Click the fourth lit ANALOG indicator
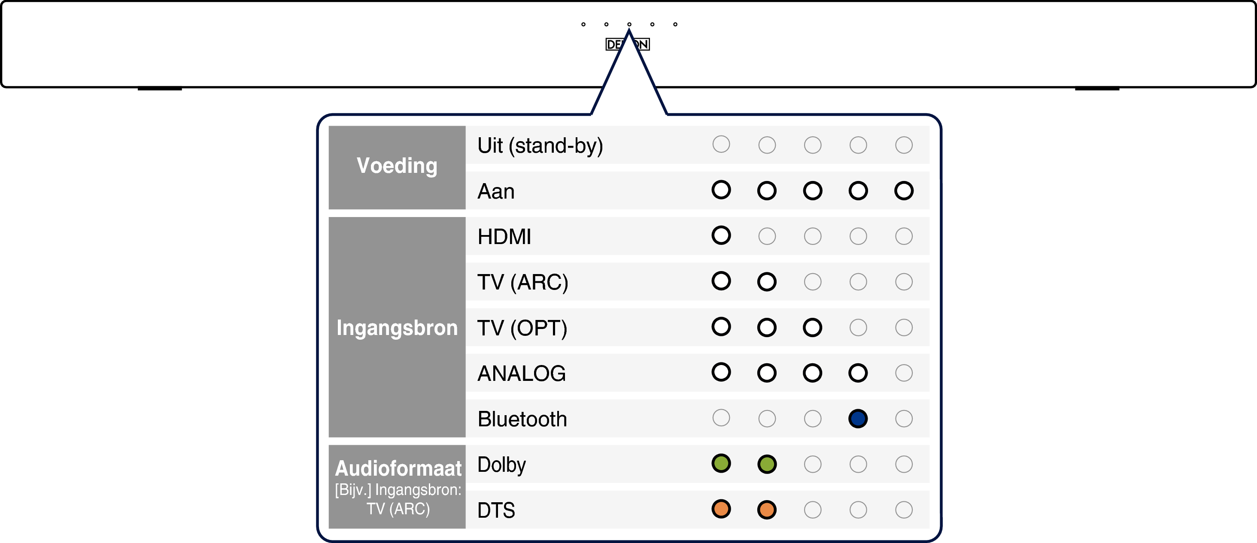Screen dimensions: 1257x543 pyautogui.click(x=858, y=373)
